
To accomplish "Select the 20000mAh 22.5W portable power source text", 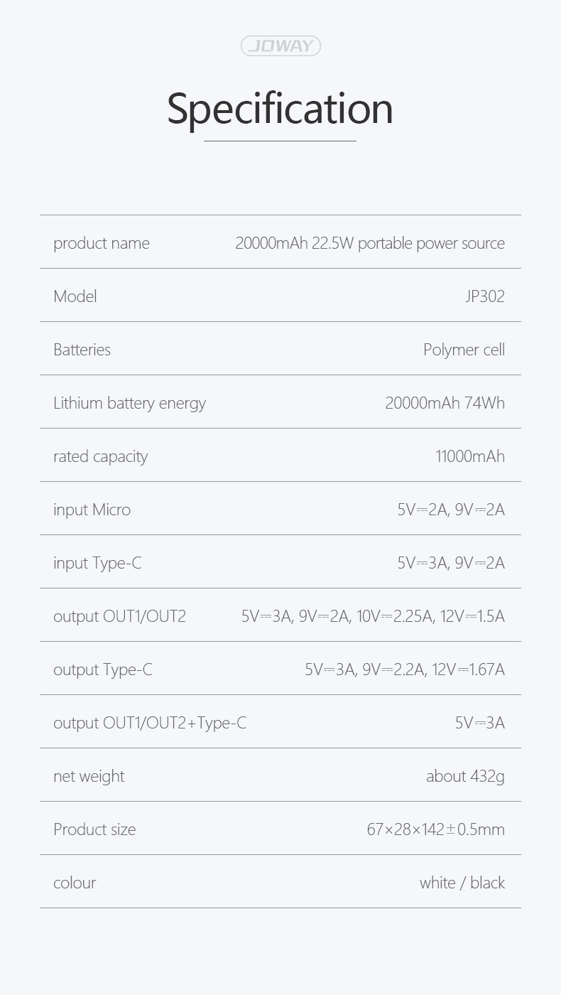I will (370, 243).
